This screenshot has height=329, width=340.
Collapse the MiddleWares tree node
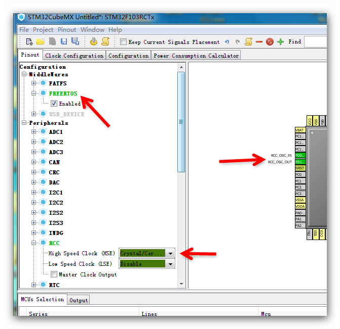pos(24,74)
